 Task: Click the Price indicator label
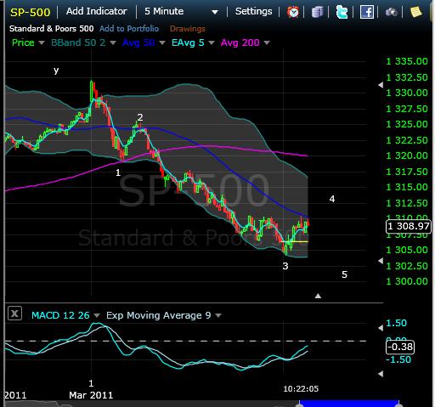tap(23, 42)
